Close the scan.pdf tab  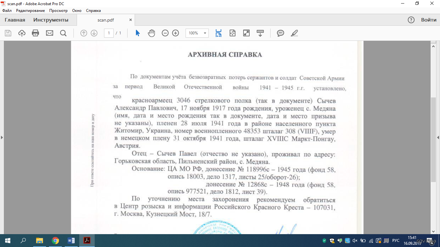[x=130, y=20]
